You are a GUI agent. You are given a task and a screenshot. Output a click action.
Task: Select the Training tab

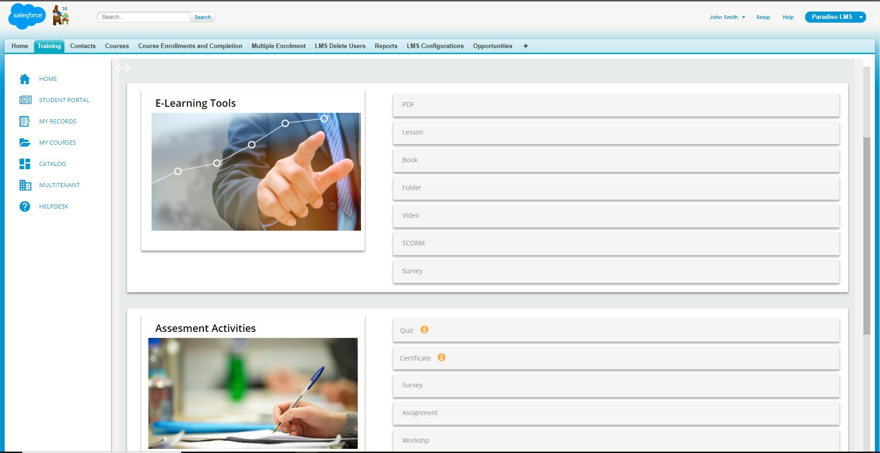coord(49,46)
